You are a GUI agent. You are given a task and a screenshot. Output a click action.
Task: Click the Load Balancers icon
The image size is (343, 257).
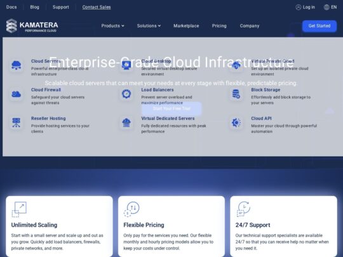coord(126,94)
